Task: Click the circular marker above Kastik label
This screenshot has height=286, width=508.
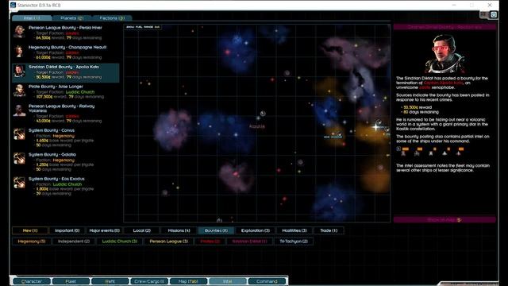Action: tap(263, 113)
